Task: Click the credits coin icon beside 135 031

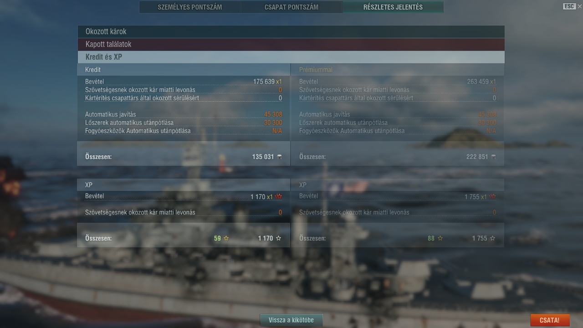Action: (279, 157)
